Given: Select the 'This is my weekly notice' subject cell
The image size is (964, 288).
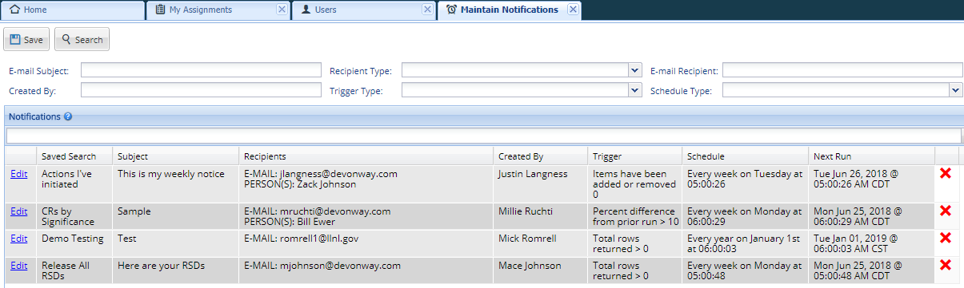Looking at the screenshot, I should 176,183.
